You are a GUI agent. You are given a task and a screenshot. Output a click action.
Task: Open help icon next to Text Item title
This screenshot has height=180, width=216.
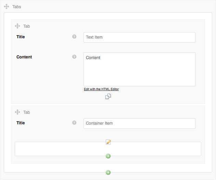coord(74,37)
